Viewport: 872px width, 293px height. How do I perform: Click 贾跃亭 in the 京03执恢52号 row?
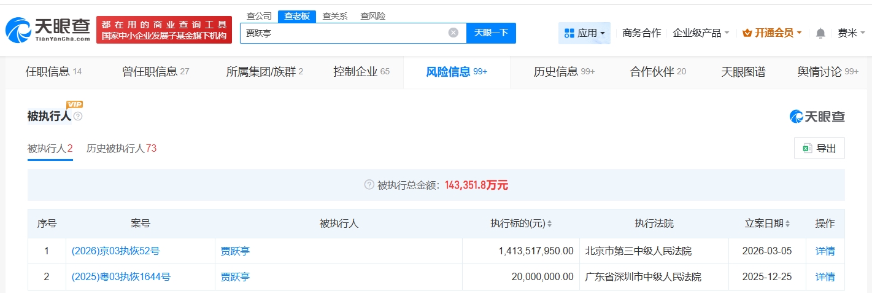235,251
